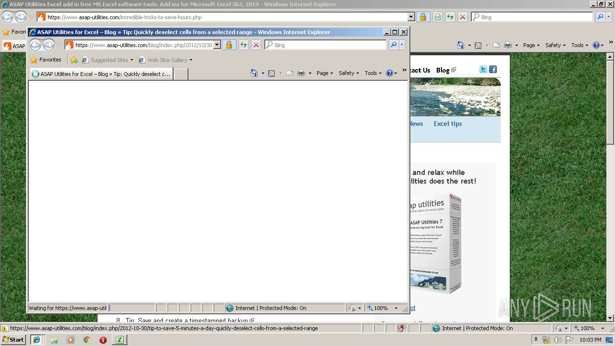Screen dimensions: 615x346
Task: Click the Help icon in background window
Action: coord(596,45)
